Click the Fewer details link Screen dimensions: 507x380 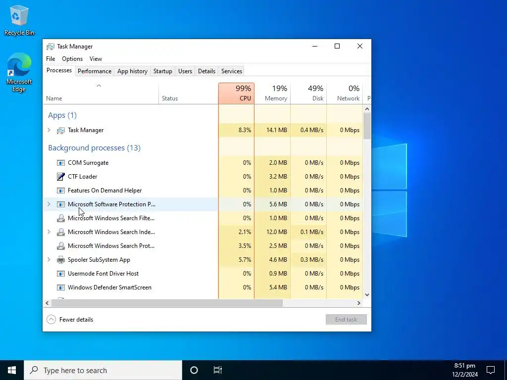tap(76, 320)
